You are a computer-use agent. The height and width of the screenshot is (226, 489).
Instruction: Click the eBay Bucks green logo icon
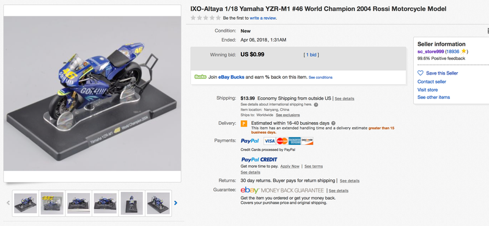click(200, 77)
